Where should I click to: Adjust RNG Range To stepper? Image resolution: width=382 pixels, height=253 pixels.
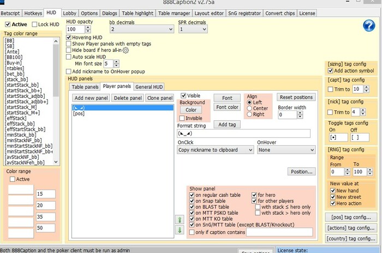point(370,172)
